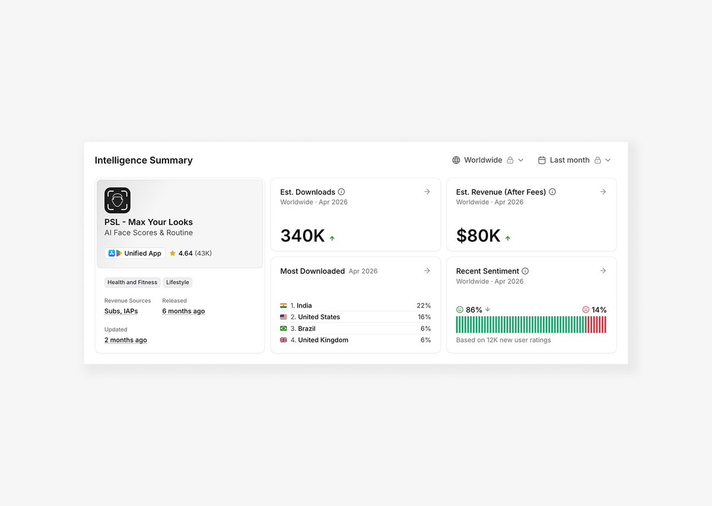Click the green up arrow beside 340K
Viewport: 712px width, 506px height.
[332, 238]
